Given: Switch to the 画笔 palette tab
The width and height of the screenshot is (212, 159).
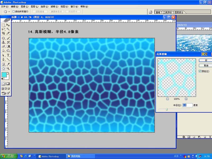Looking at the screenshot, I should pyautogui.click(x=158, y=12).
